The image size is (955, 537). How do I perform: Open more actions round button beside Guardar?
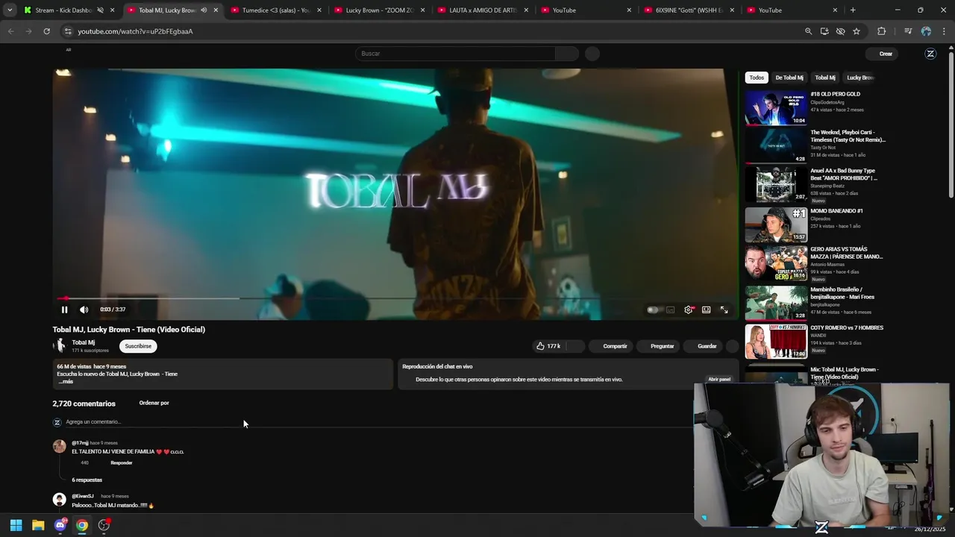[732, 346]
